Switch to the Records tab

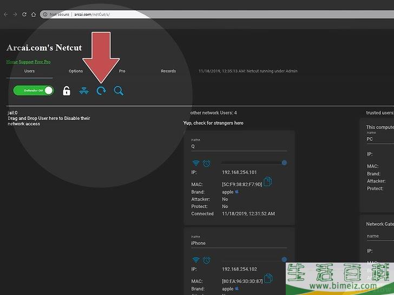click(x=168, y=71)
